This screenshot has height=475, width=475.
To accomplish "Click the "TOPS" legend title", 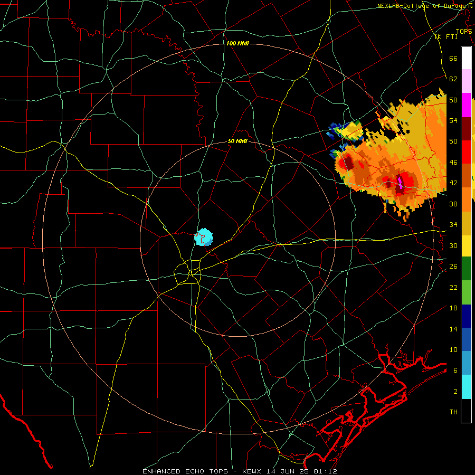I will pos(464,31).
